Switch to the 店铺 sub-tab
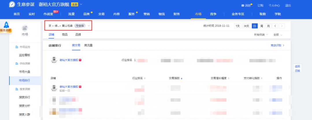This screenshot has width=312, height=120. click(51, 35)
